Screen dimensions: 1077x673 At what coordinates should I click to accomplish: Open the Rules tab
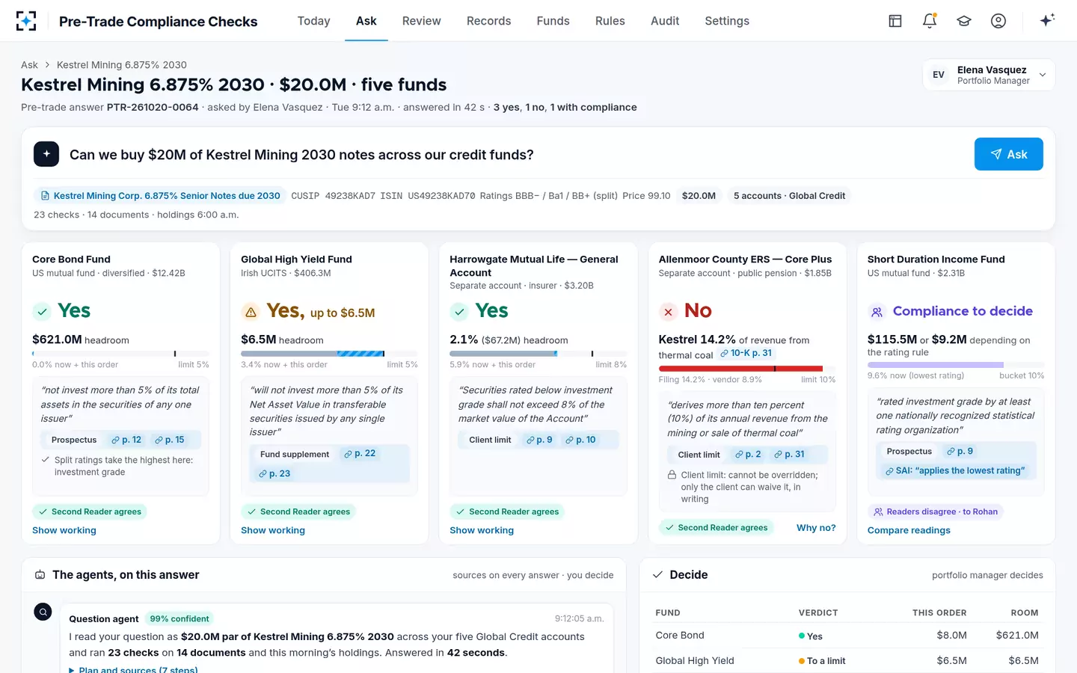click(x=610, y=21)
